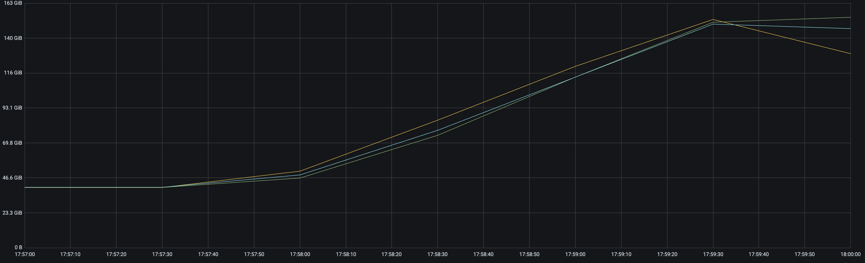This screenshot has height=263, width=865.
Task: Click the 18:00:00 time label
Action: (x=850, y=254)
